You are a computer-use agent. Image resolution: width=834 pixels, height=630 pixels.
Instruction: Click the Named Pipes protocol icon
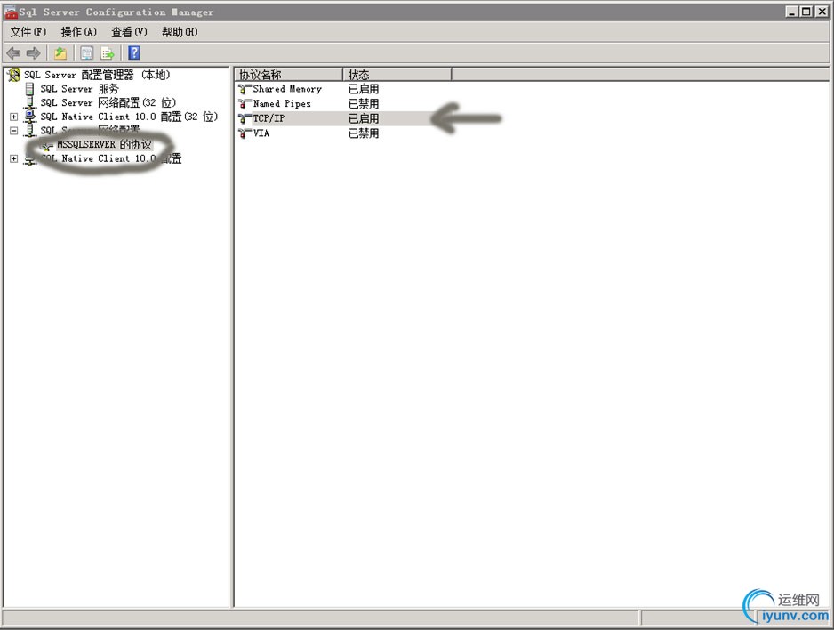[x=245, y=104]
